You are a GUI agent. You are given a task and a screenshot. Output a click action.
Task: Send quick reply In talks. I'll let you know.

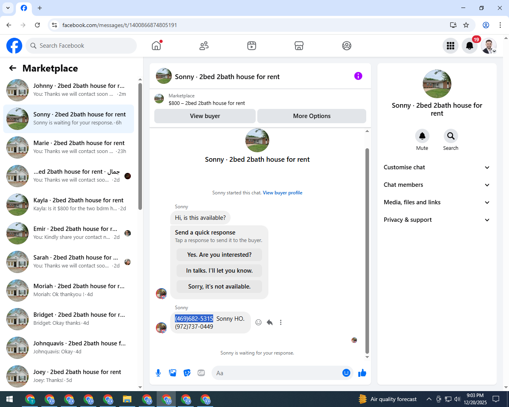(x=220, y=271)
